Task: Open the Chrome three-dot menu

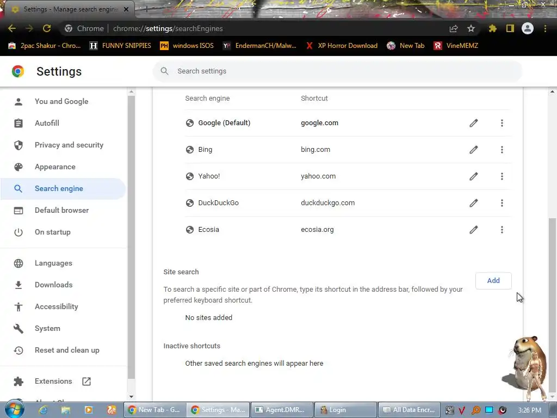Action: [545, 28]
